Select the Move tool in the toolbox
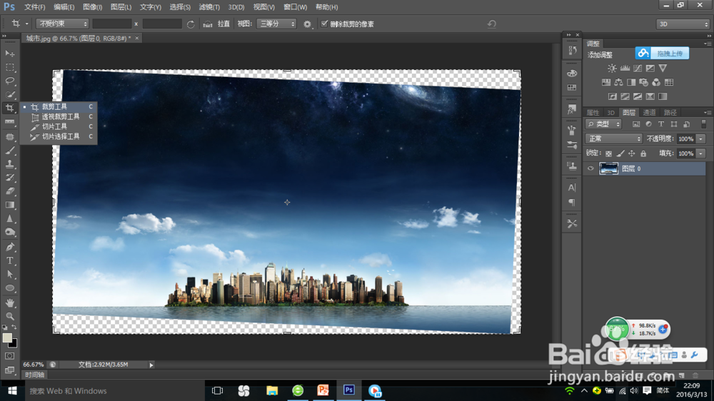Screen dimensions: 714x401 click(x=9, y=54)
